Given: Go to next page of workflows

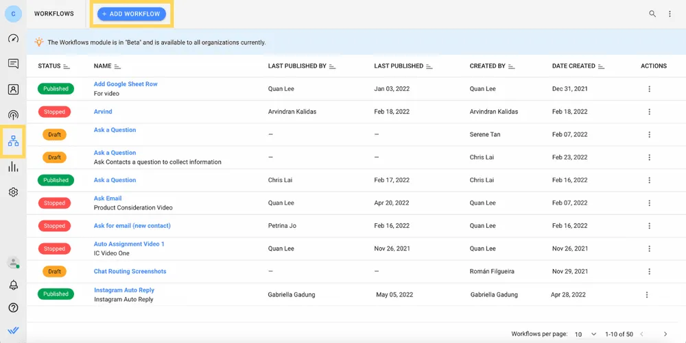Looking at the screenshot, I should (x=665, y=334).
